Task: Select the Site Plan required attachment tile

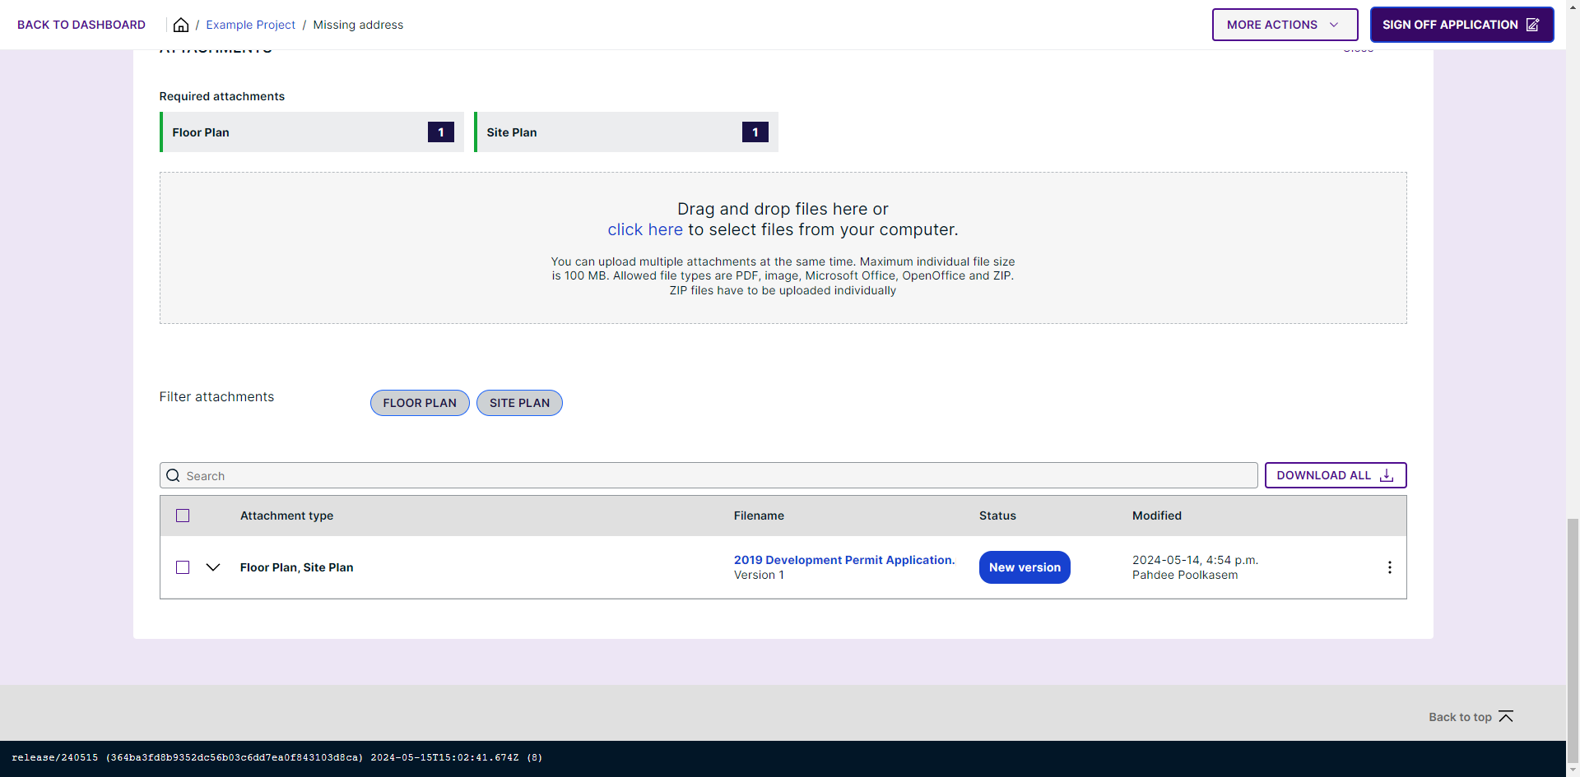Action: (626, 132)
